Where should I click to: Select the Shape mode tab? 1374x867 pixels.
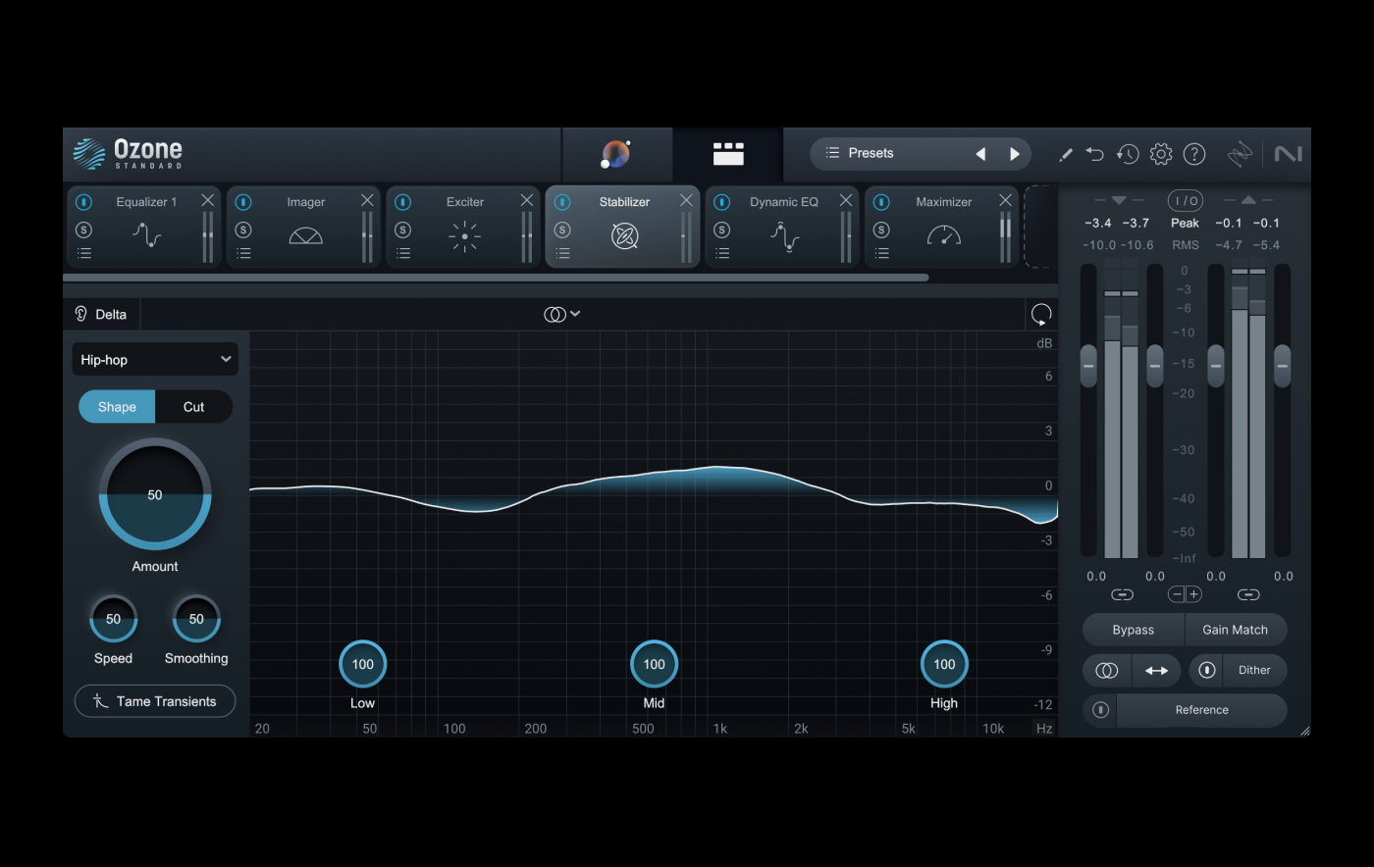pyautogui.click(x=117, y=407)
